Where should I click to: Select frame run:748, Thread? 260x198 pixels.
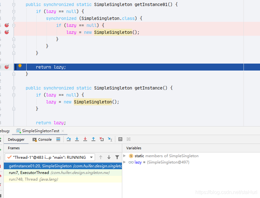pyautogui.click(x=63, y=179)
